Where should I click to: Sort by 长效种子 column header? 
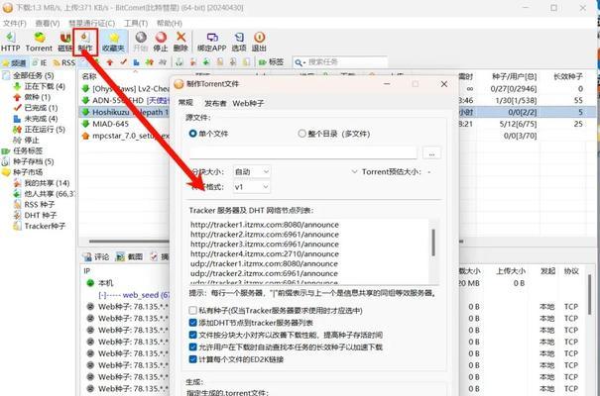coord(568,77)
